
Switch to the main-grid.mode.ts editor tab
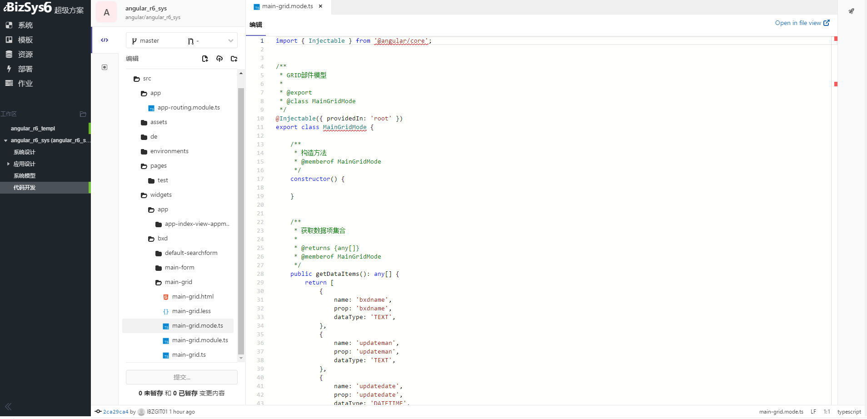click(287, 6)
